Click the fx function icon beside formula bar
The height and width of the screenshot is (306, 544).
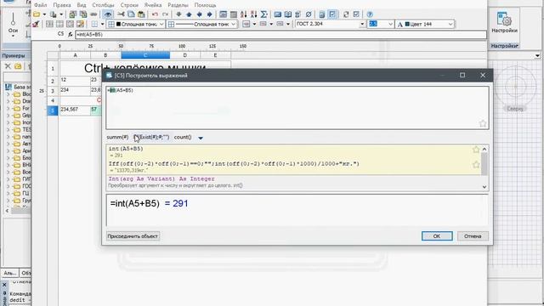point(71,34)
